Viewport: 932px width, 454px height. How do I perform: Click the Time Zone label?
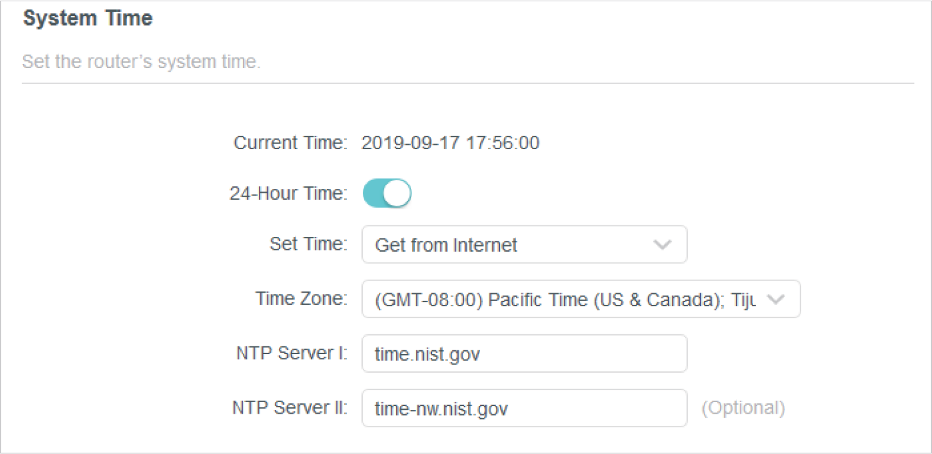pos(301,299)
